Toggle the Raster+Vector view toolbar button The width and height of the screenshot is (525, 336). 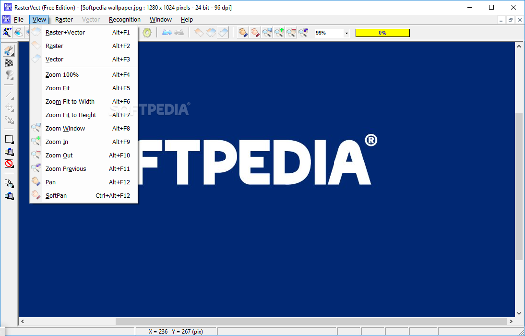(211, 33)
